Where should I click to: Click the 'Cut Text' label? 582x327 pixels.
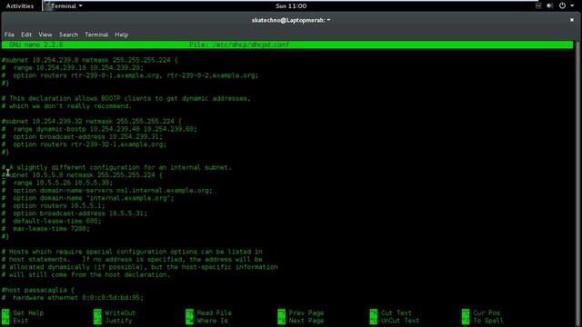(396, 312)
